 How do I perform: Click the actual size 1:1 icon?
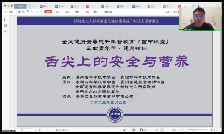157,130
